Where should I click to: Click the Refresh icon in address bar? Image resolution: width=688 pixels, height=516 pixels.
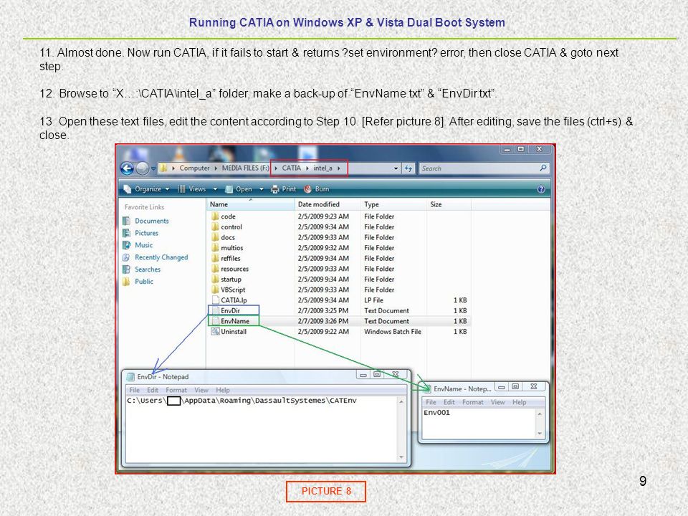click(x=408, y=168)
